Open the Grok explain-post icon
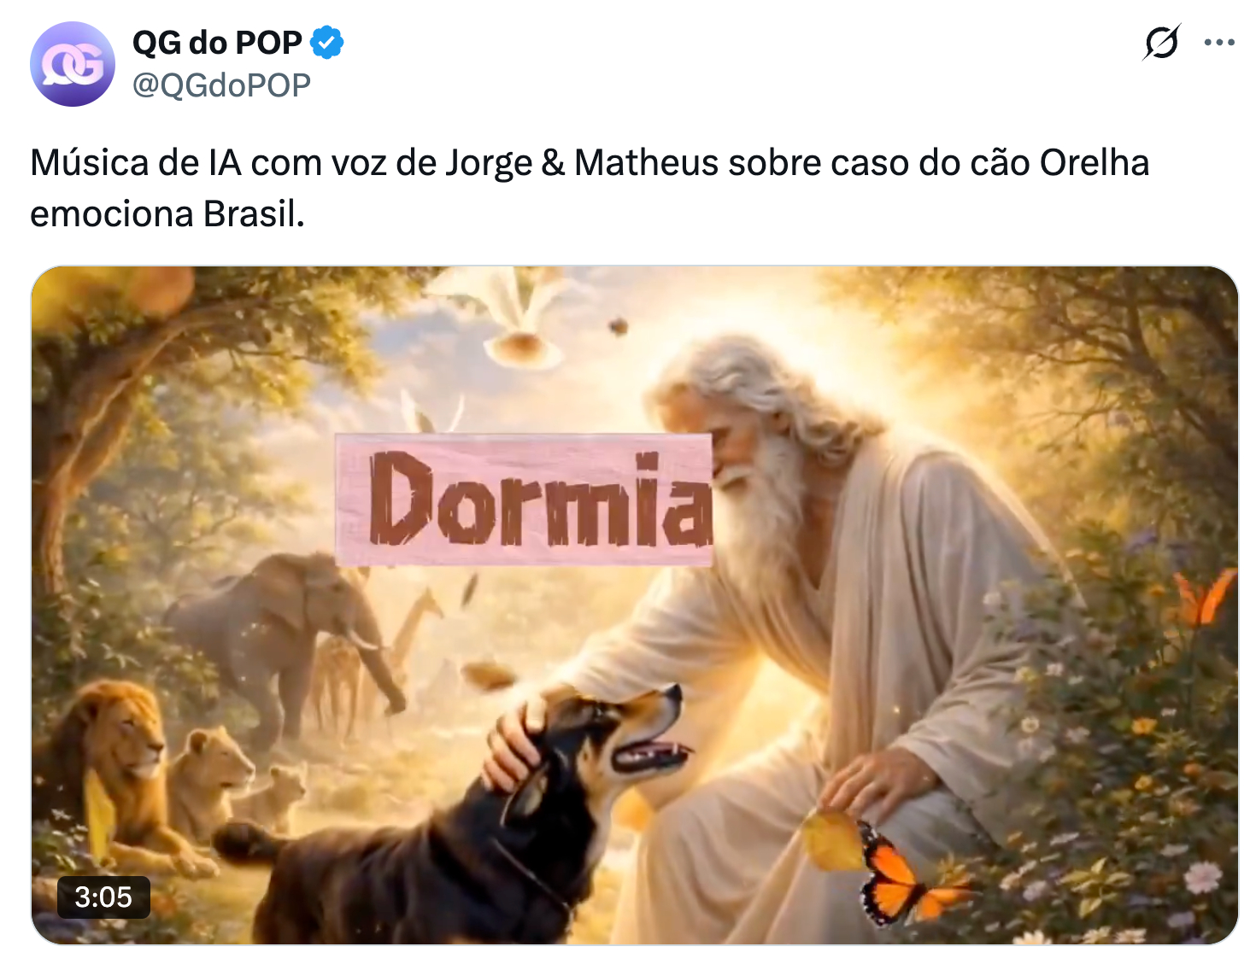 pos(1161,42)
